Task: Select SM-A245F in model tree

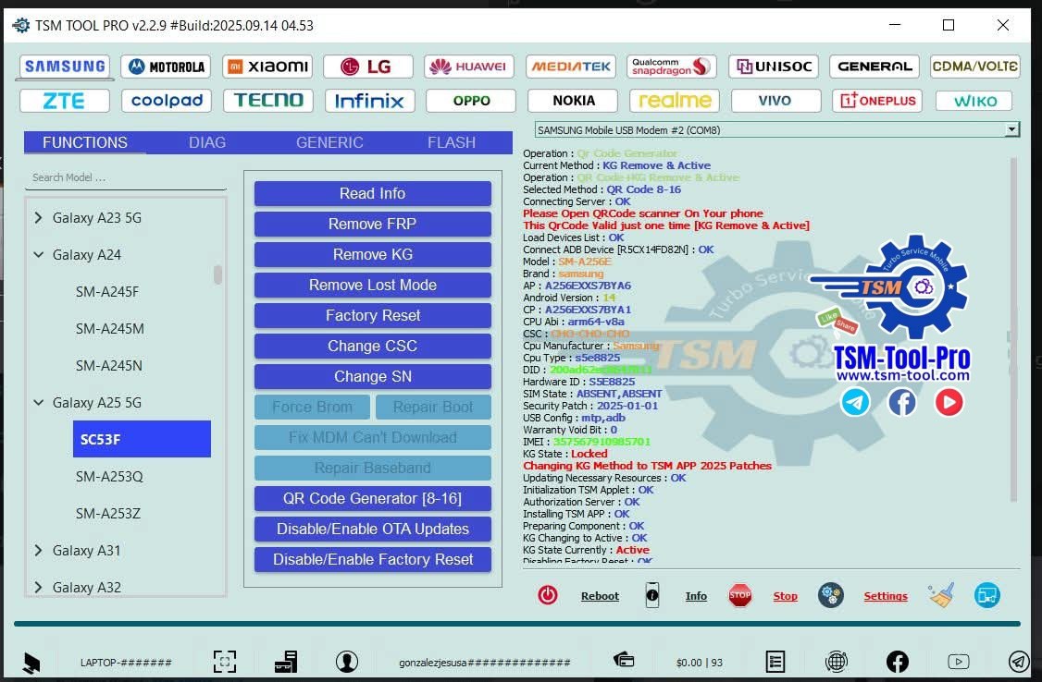Action: tap(107, 292)
